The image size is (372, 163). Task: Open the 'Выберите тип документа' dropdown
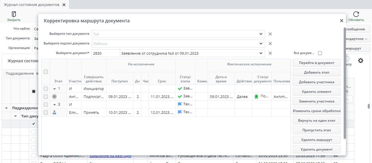coord(261,34)
